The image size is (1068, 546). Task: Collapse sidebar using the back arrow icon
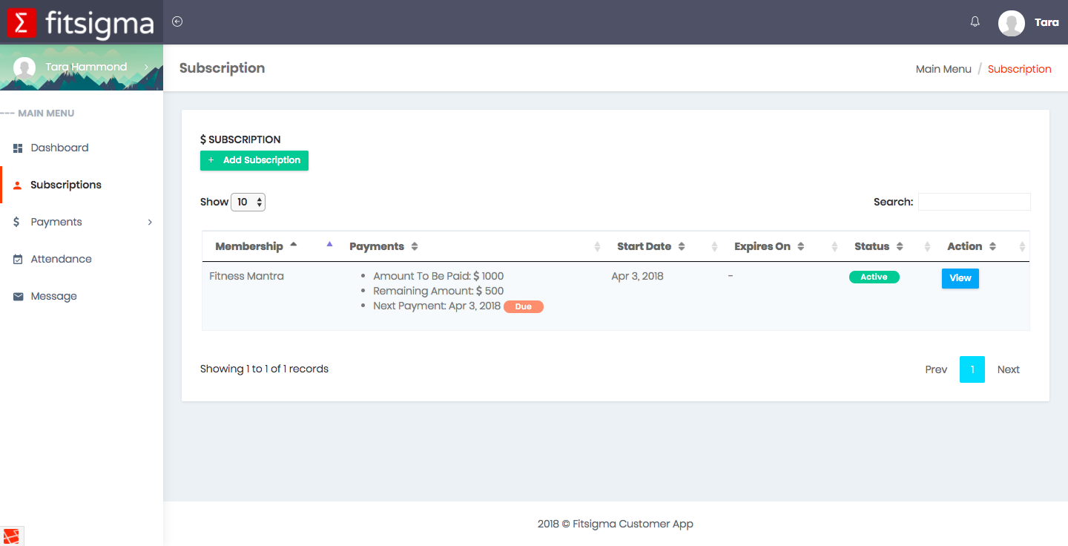click(x=177, y=22)
